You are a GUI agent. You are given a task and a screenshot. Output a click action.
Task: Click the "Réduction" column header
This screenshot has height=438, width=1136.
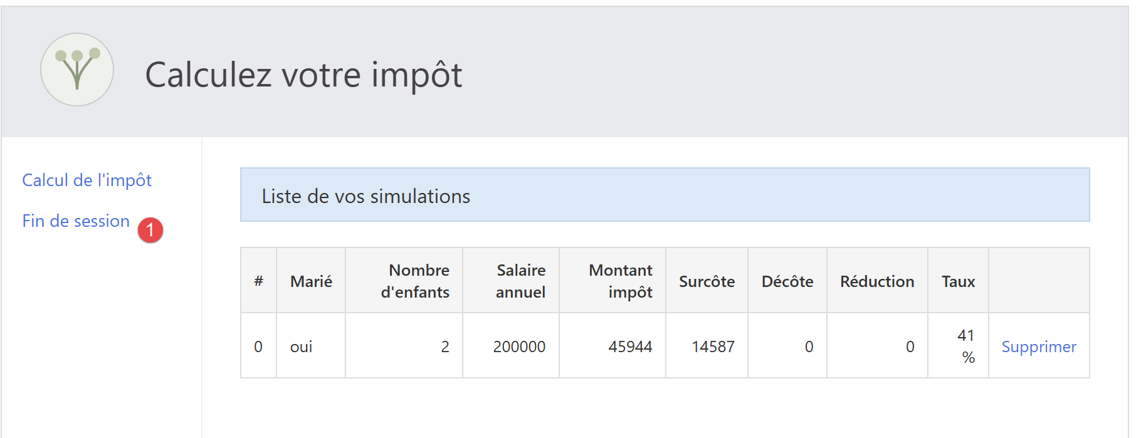coord(877,281)
